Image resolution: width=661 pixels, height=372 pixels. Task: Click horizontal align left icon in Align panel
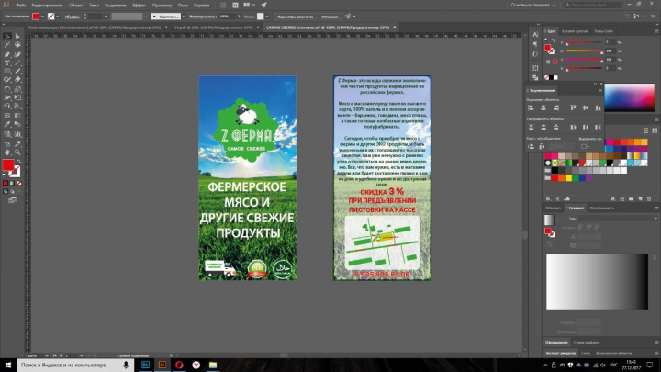[531, 108]
